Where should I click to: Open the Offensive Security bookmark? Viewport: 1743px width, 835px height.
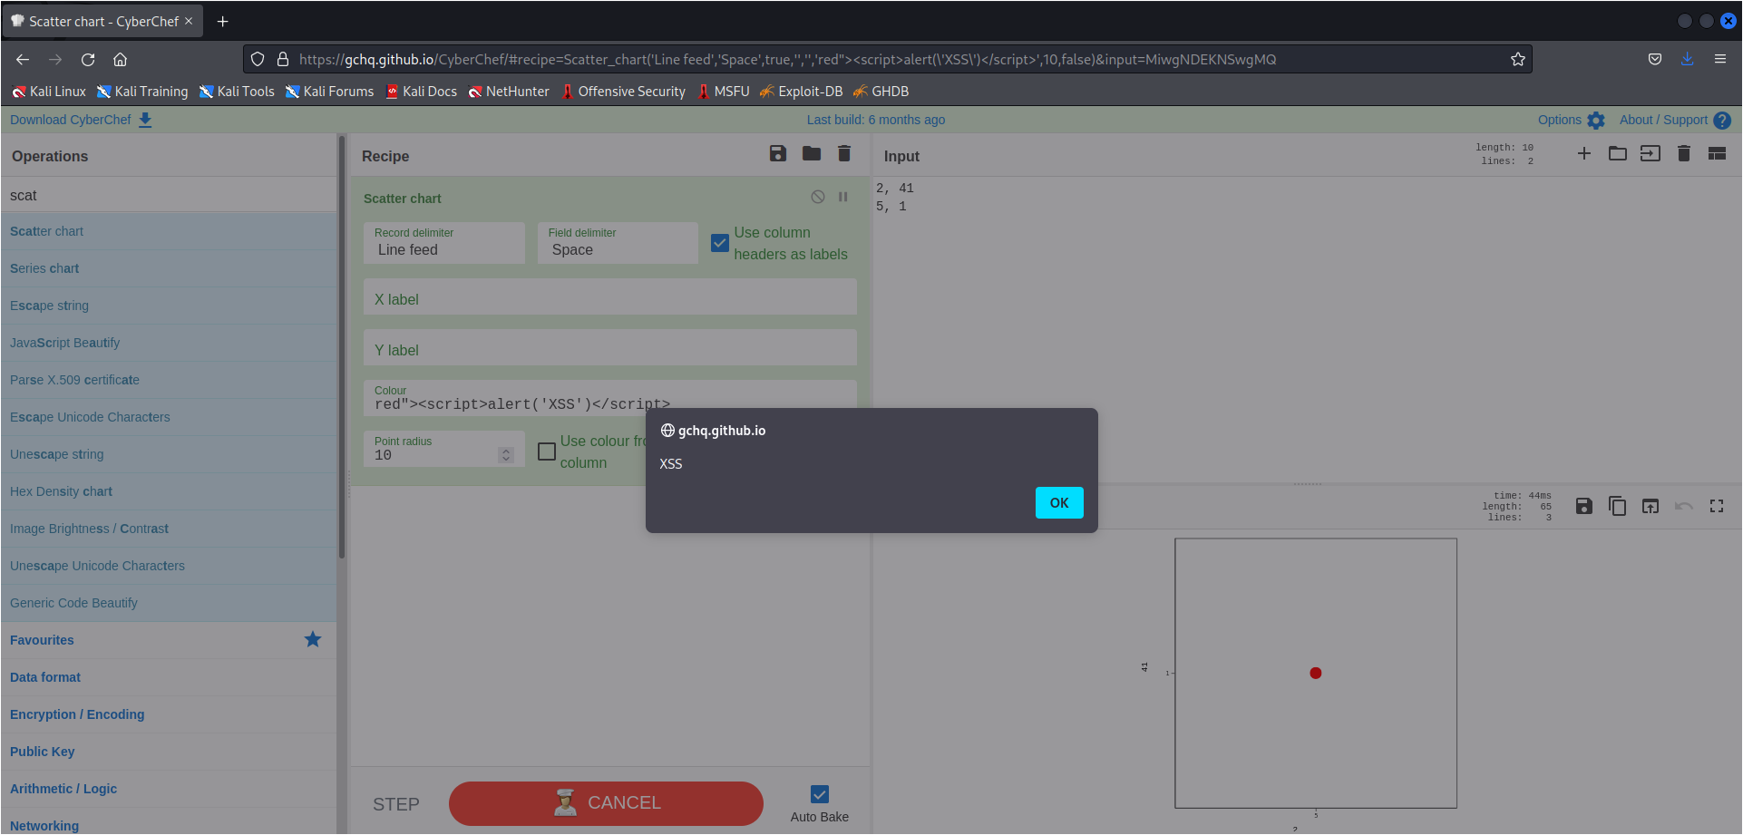pyautogui.click(x=623, y=92)
